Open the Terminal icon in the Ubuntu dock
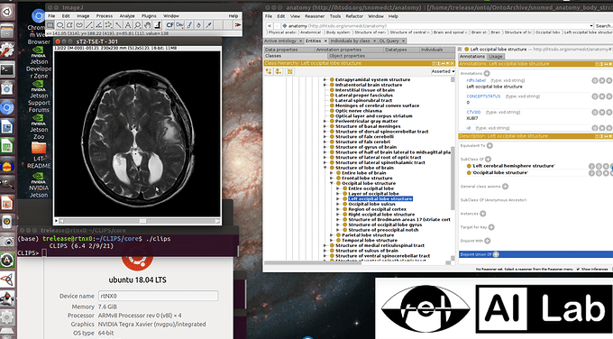 coord(7,69)
